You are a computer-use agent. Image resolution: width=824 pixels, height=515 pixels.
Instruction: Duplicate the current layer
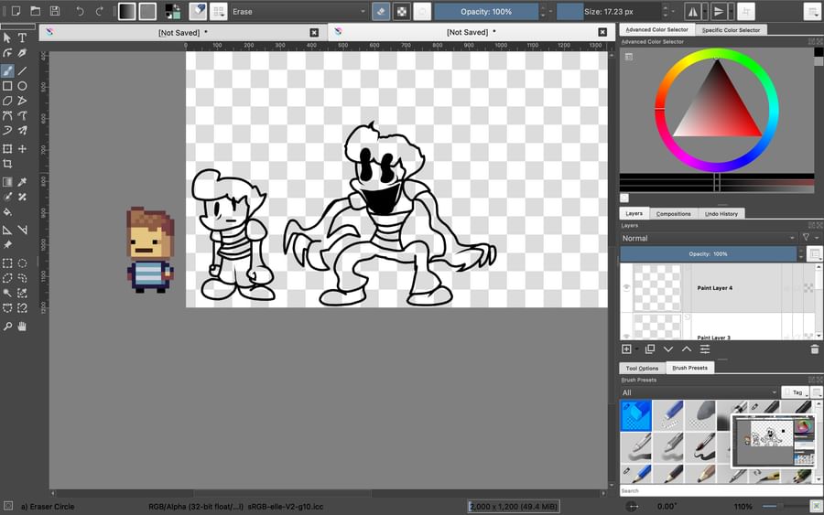[x=649, y=349]
